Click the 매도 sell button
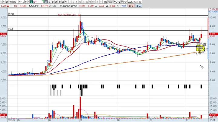This screenshot has width=218, height=122. point(138,6)
